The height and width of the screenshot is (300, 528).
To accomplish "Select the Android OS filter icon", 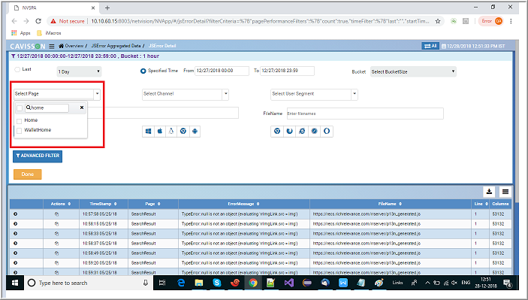I will click(x=195, y=131).
